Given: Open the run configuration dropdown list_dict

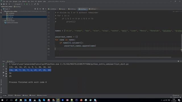Looking at the screenshot, I should (x=18, y=4).
